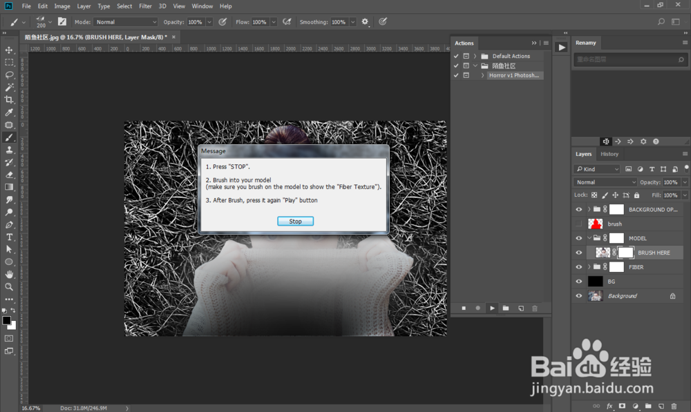691x412 pixels.
Task: Select the Eyedropper tool
Action: point(9,112)
